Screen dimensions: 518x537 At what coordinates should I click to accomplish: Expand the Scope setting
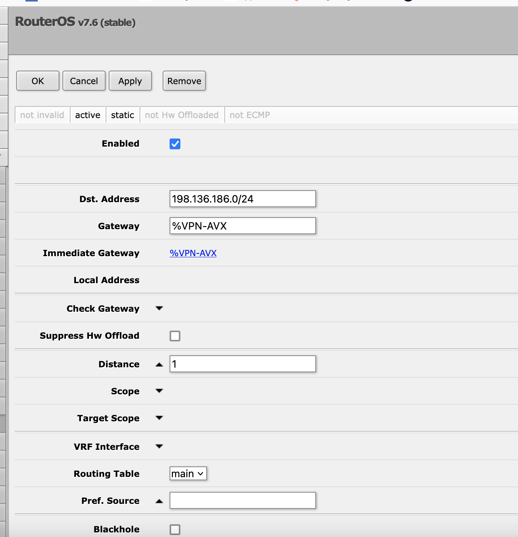pyautogui.click(x=159, y=391)
